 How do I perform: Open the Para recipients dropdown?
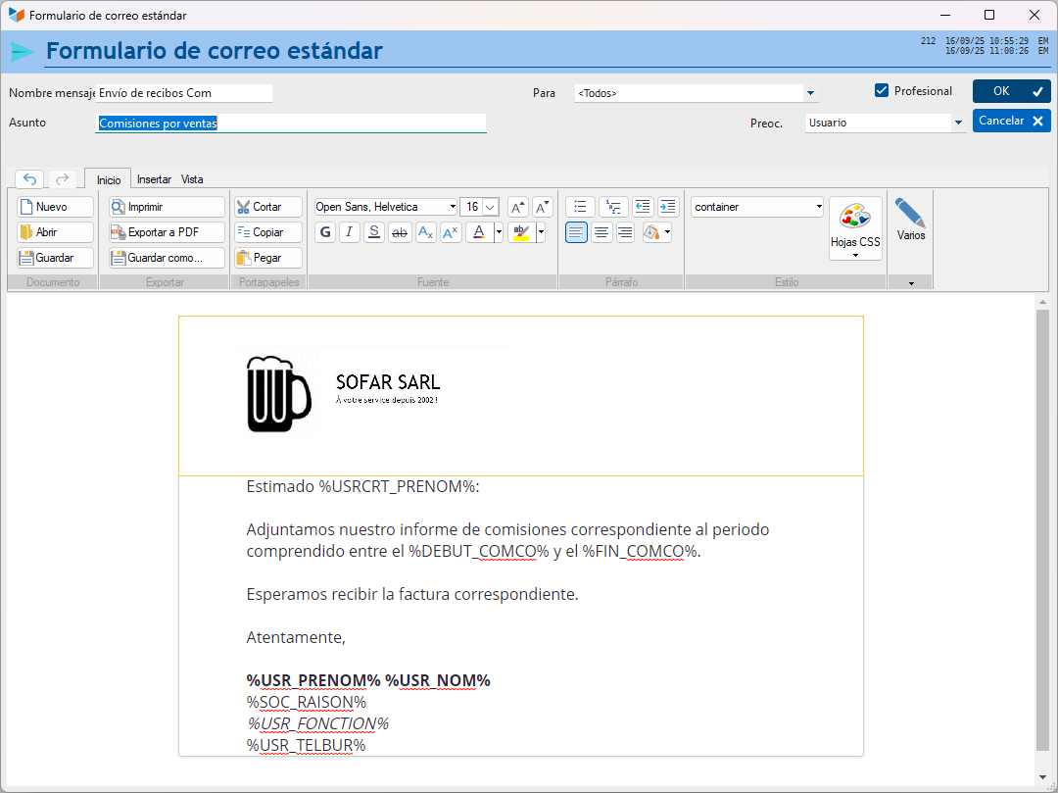tap(810, 93)
